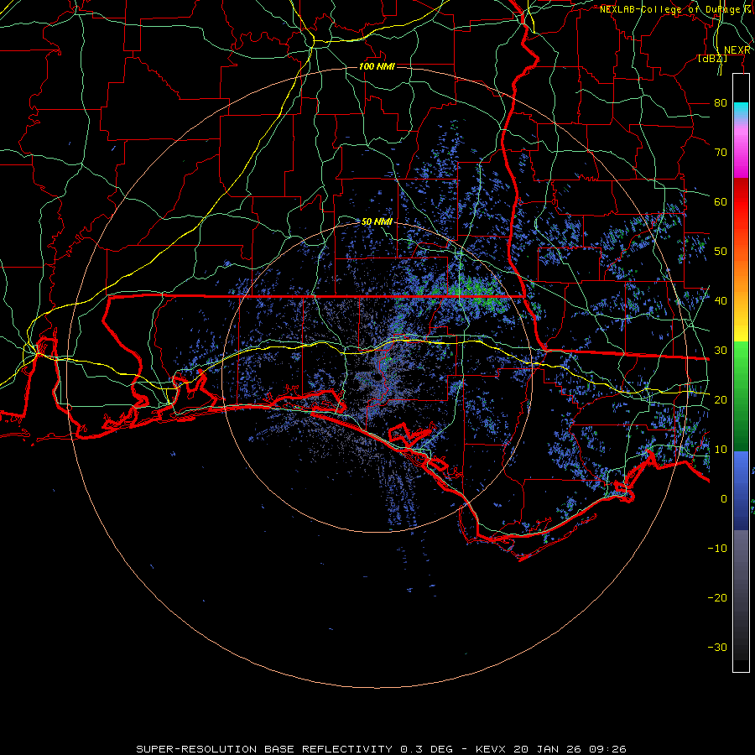Click the blue segment of the color bar
Screen dimensions: 755x755
click(741, 491)
